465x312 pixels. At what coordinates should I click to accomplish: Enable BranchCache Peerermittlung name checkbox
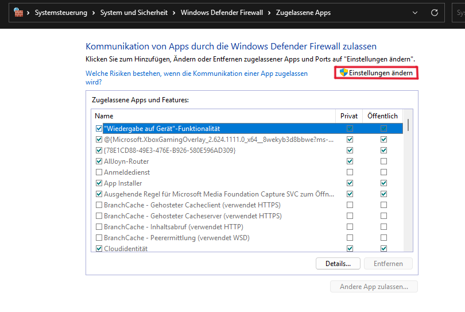point(99,238)
